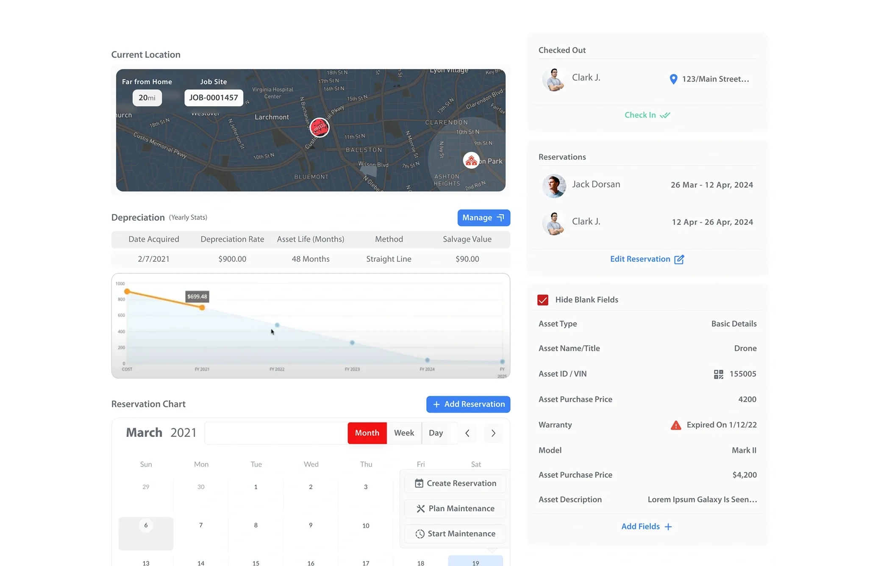
Task: Click the $699.48 point on depreciation chart
Action: pyautogui.click(x=202, y=307)
